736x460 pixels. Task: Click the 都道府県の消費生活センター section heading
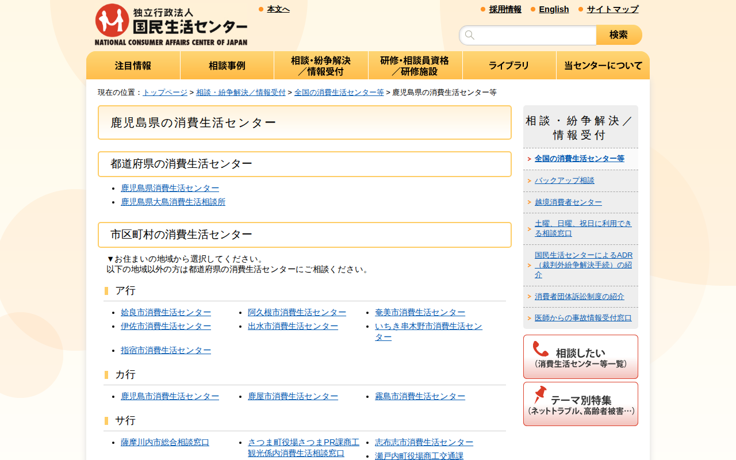[x=305, y=164]
